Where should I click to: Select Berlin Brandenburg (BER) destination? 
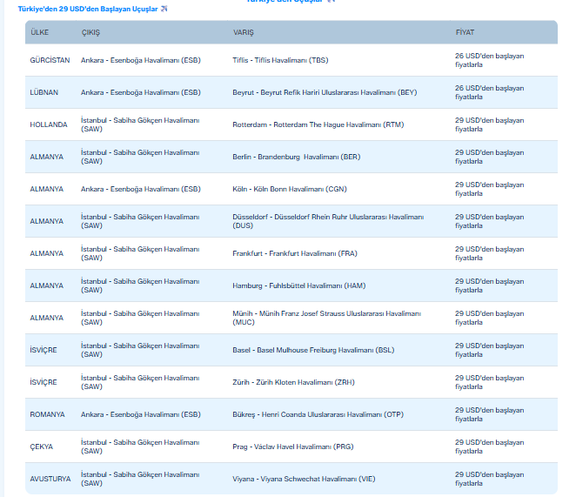[x=297, y=157]
